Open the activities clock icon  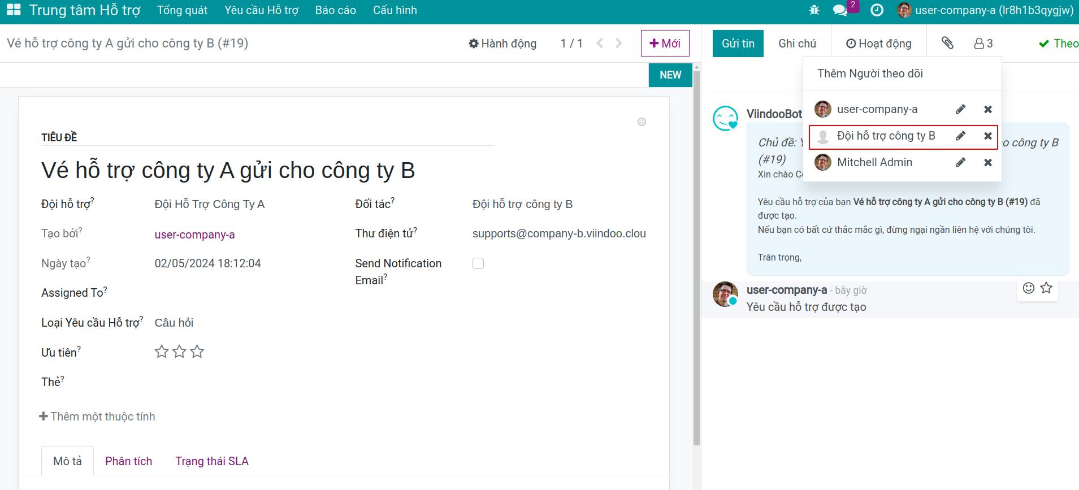[x=877, y=10]
